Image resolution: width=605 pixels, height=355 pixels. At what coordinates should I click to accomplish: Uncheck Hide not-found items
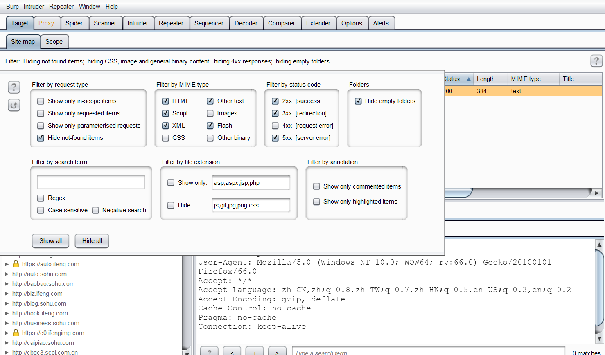pos(41,138)
